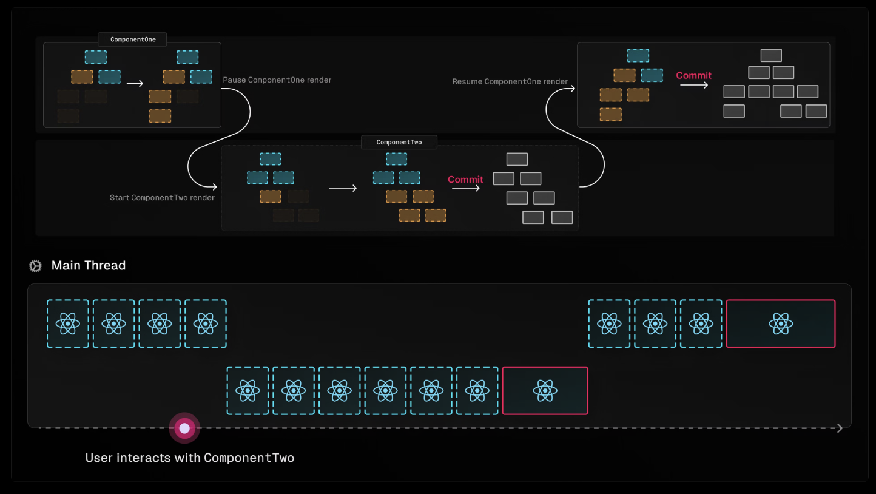Click the "Start ComponentTwo render" text
The image size is (876, 494).
pyautogui.click(x=162, y=198)
